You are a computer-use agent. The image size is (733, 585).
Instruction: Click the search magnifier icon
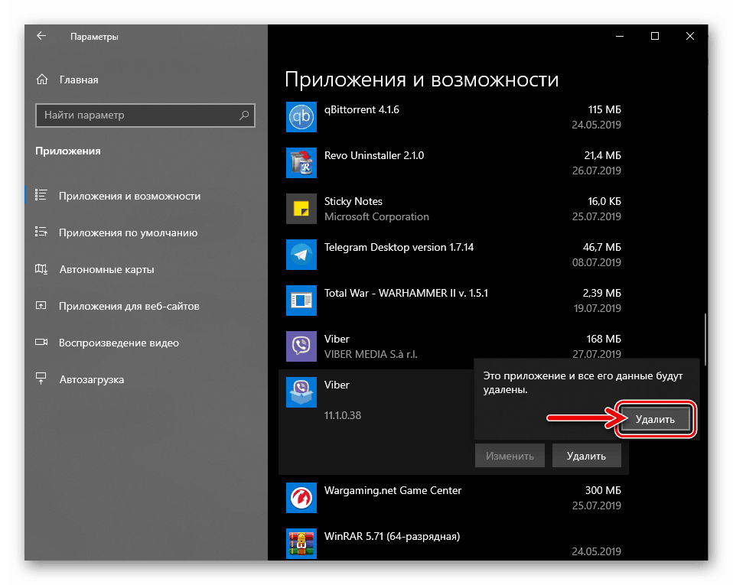click(244, 115)
